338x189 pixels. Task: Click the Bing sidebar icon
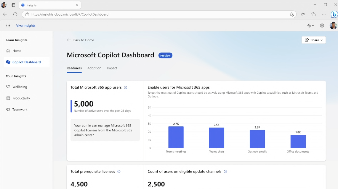point(334,14)
